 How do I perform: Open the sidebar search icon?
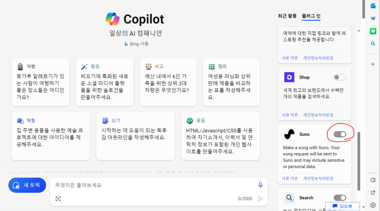[373, 44]
